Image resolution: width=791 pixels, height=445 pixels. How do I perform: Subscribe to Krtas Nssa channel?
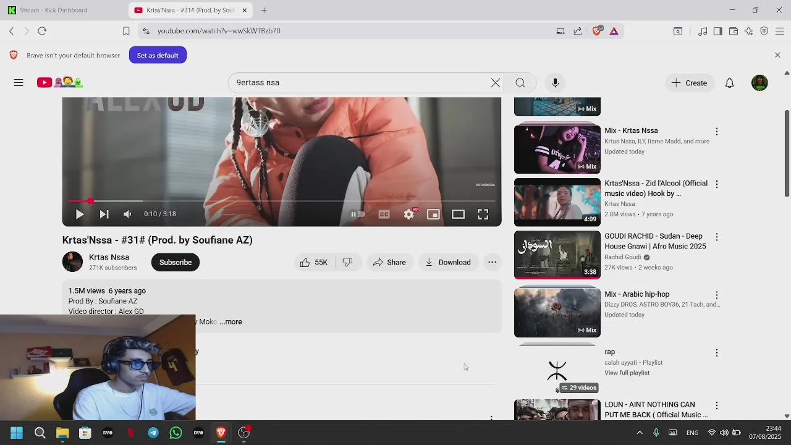[x=176, y=263]
